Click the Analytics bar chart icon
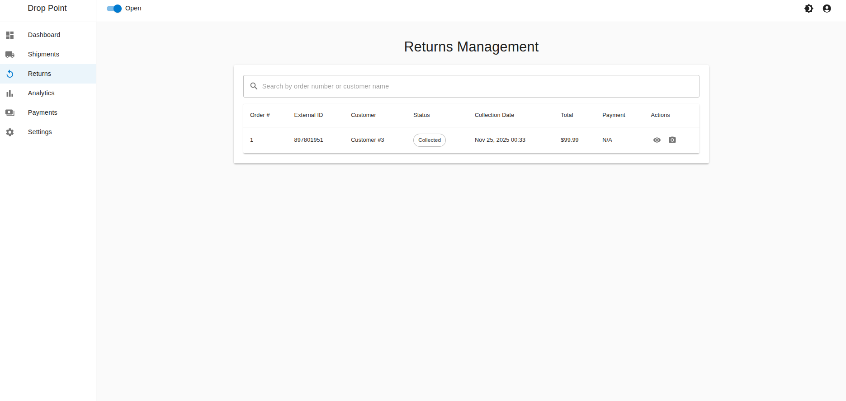The image size is (846, 401). point(10,93)
